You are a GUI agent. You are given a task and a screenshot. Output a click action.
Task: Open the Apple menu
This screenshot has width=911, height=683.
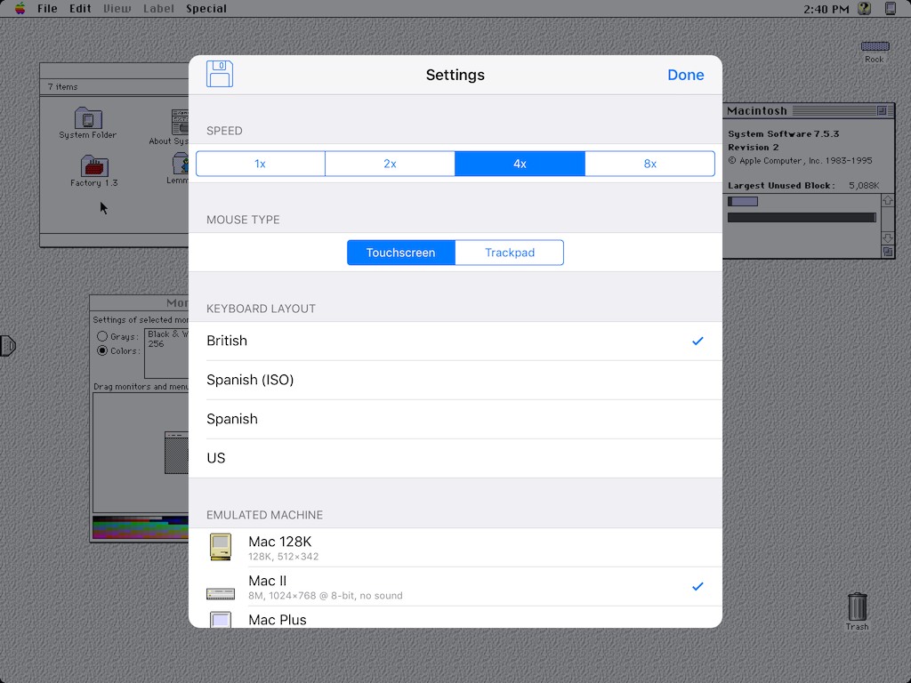coord(20,8)
